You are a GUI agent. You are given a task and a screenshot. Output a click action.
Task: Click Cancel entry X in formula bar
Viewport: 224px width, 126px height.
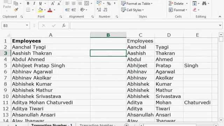[x=43, y=26]
